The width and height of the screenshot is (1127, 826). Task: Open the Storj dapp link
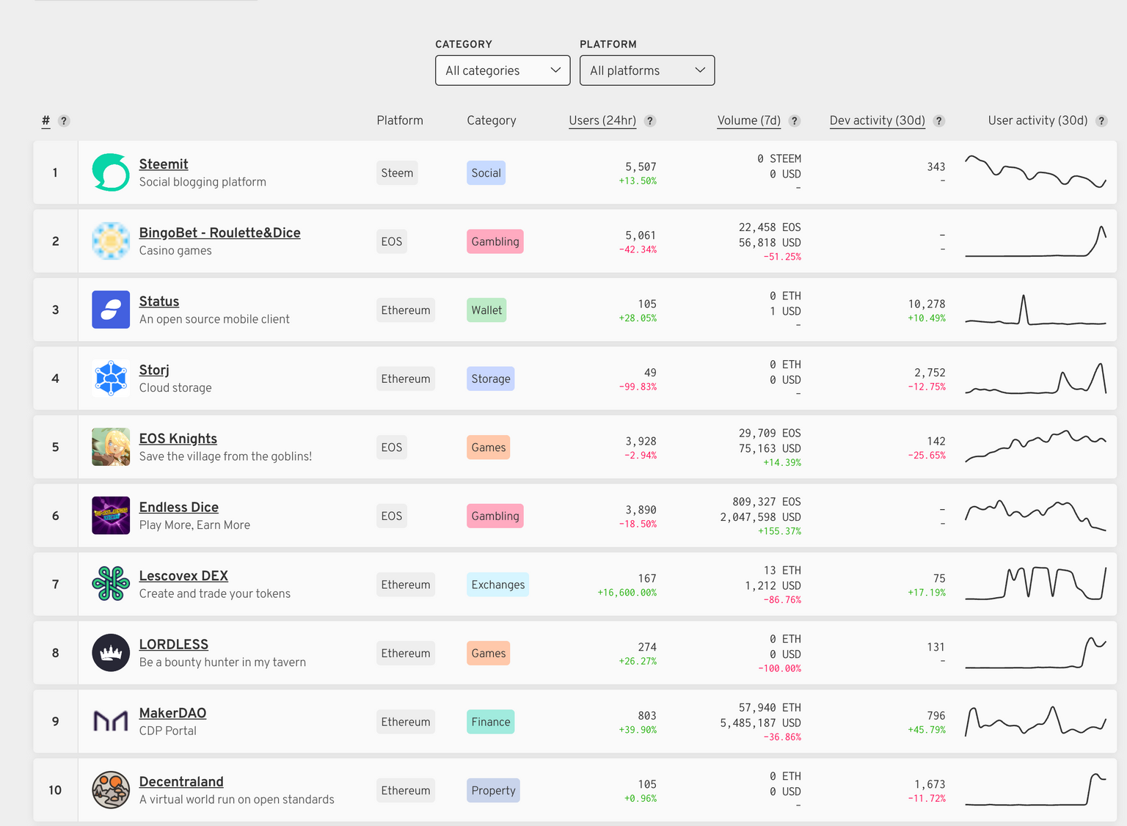[x=154, y=370]
